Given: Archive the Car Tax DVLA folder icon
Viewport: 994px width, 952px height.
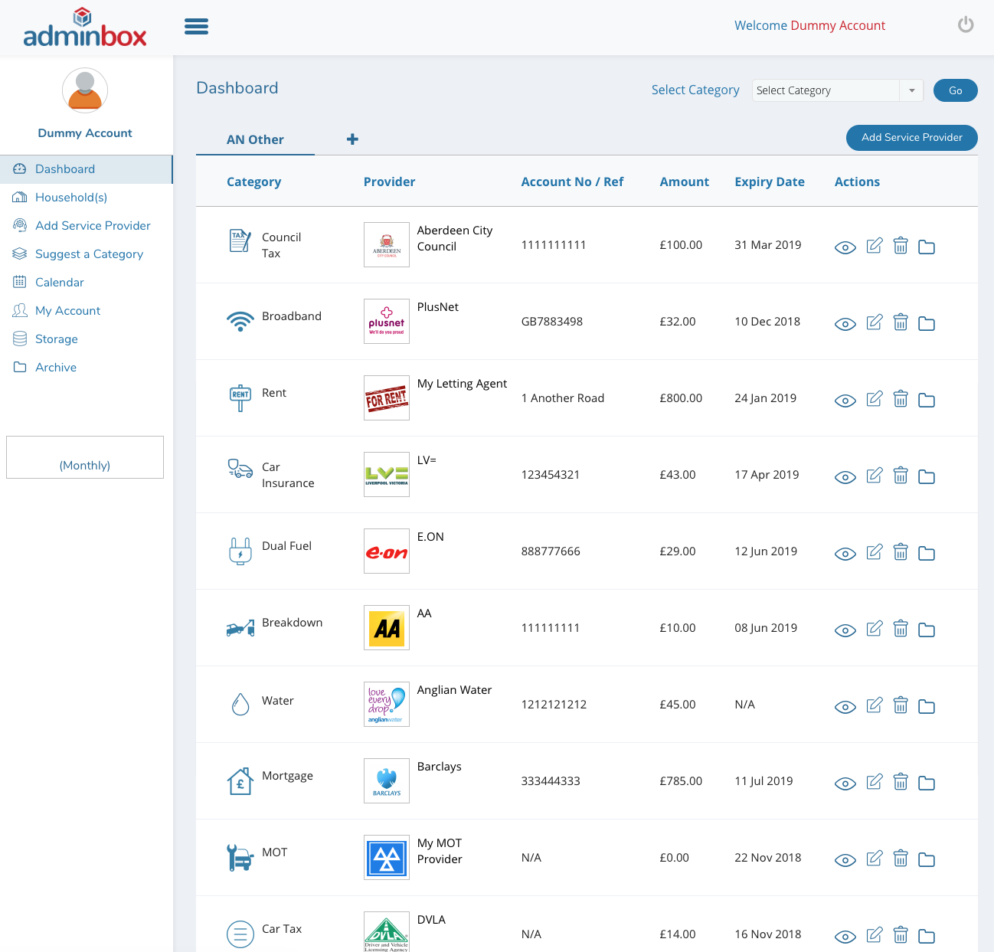Looking at the screenshot, I should click(927, 936).
